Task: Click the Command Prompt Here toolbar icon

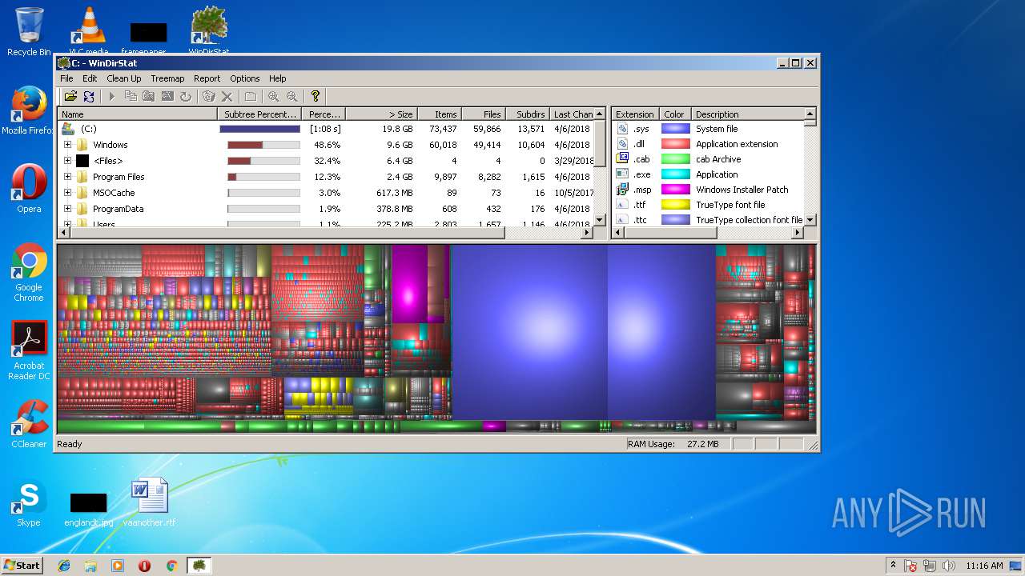Action: coord(167,96)
